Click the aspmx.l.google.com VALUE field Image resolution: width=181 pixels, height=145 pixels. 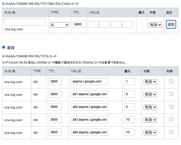90,81
